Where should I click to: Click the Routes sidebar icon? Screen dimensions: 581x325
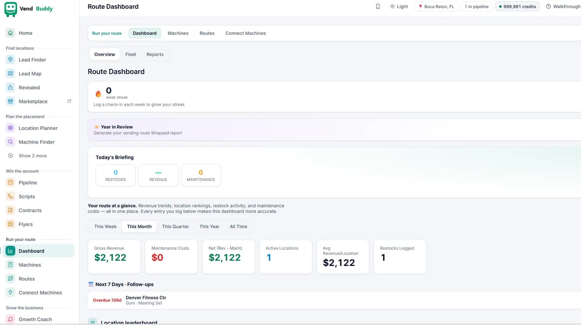point(11,278)
